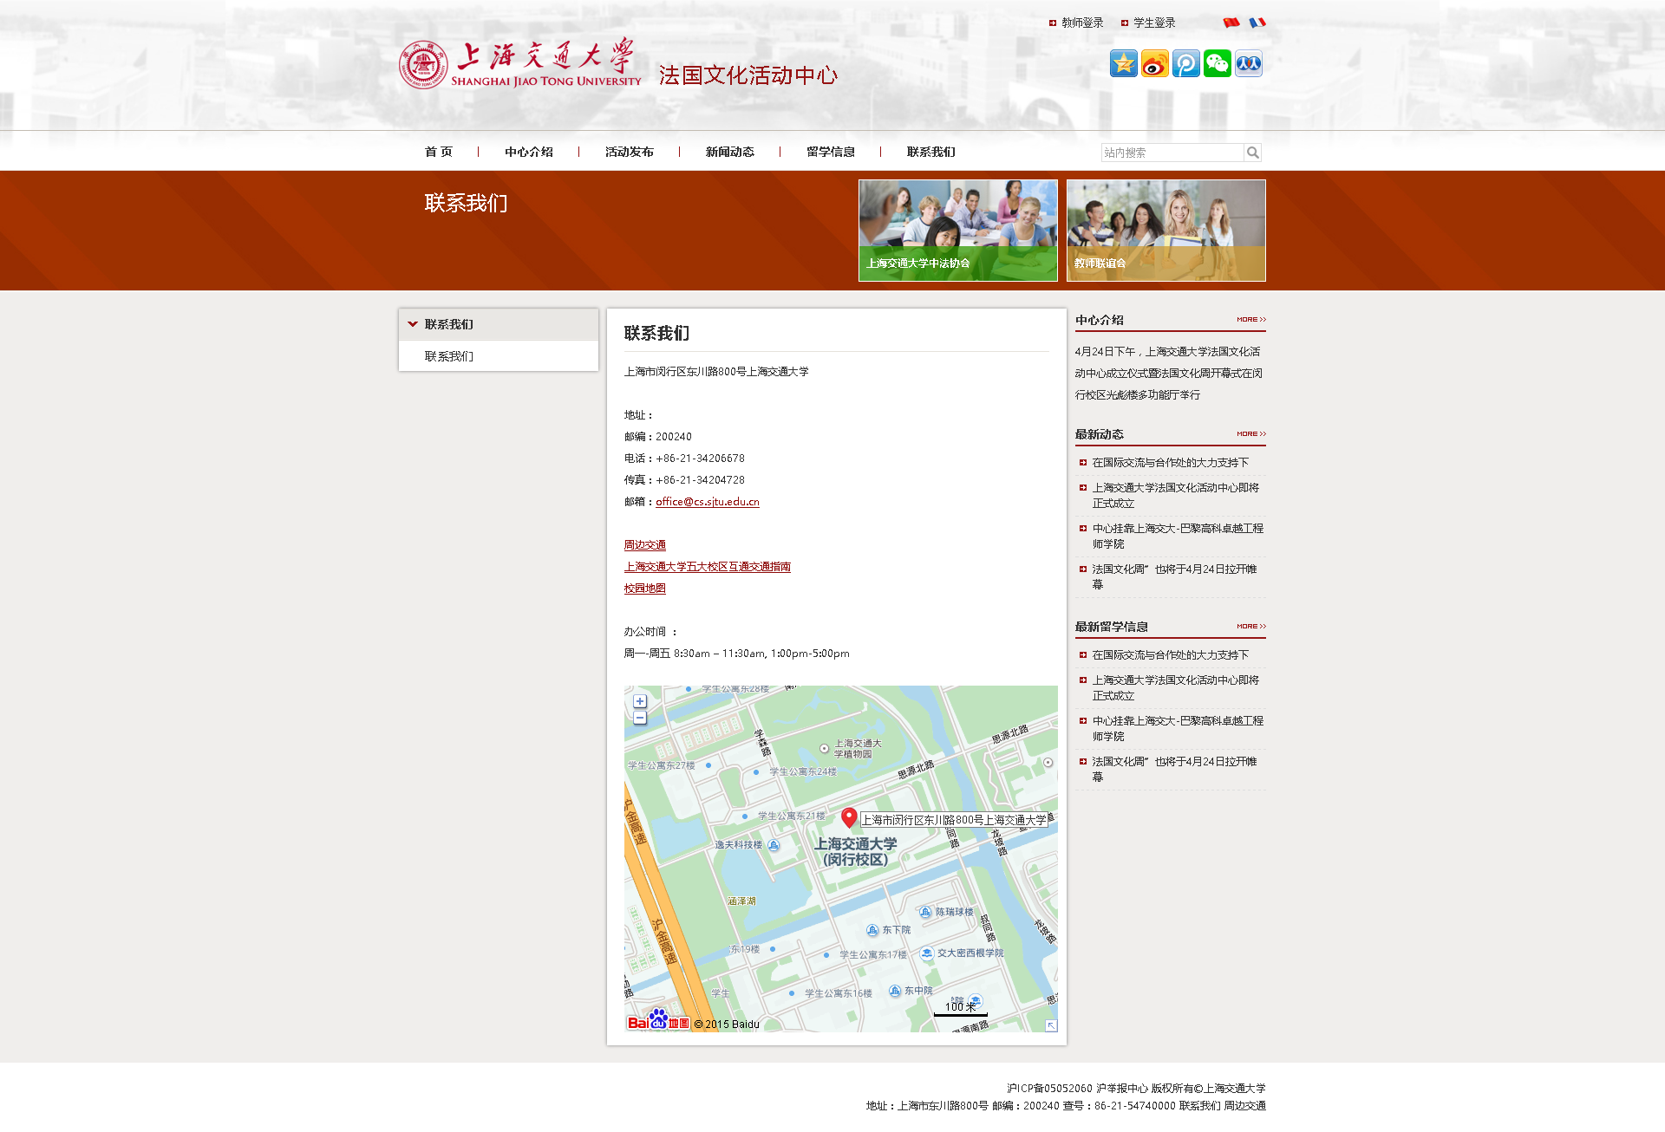Share the page via the Sina Weibo icon
1665x1132 pixels.
pos(1154,63)
